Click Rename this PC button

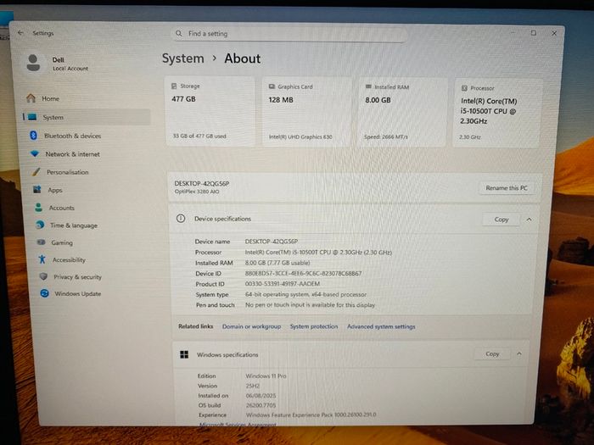(x=507, y=187)
